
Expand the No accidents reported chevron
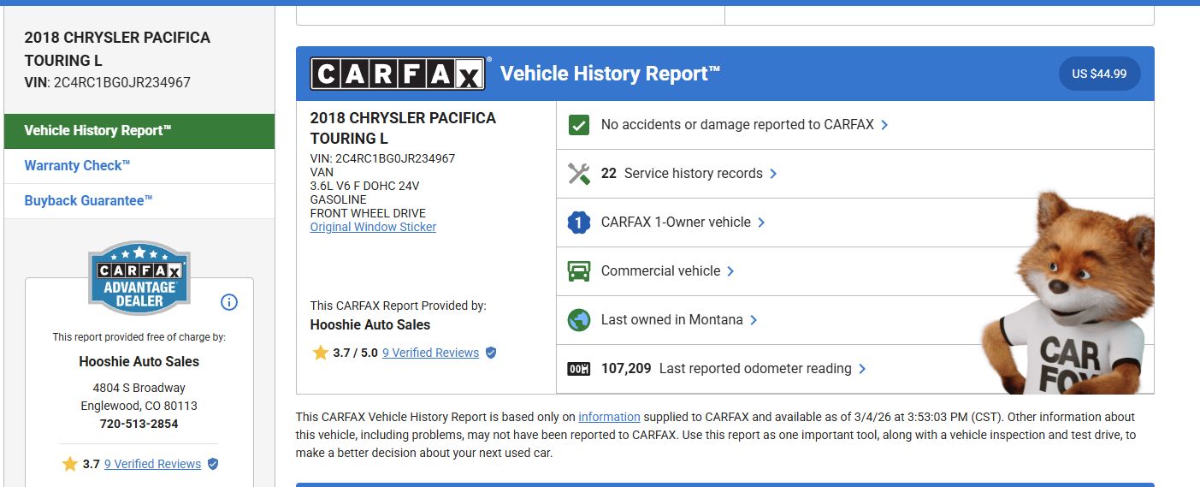[x=884, y=125]
